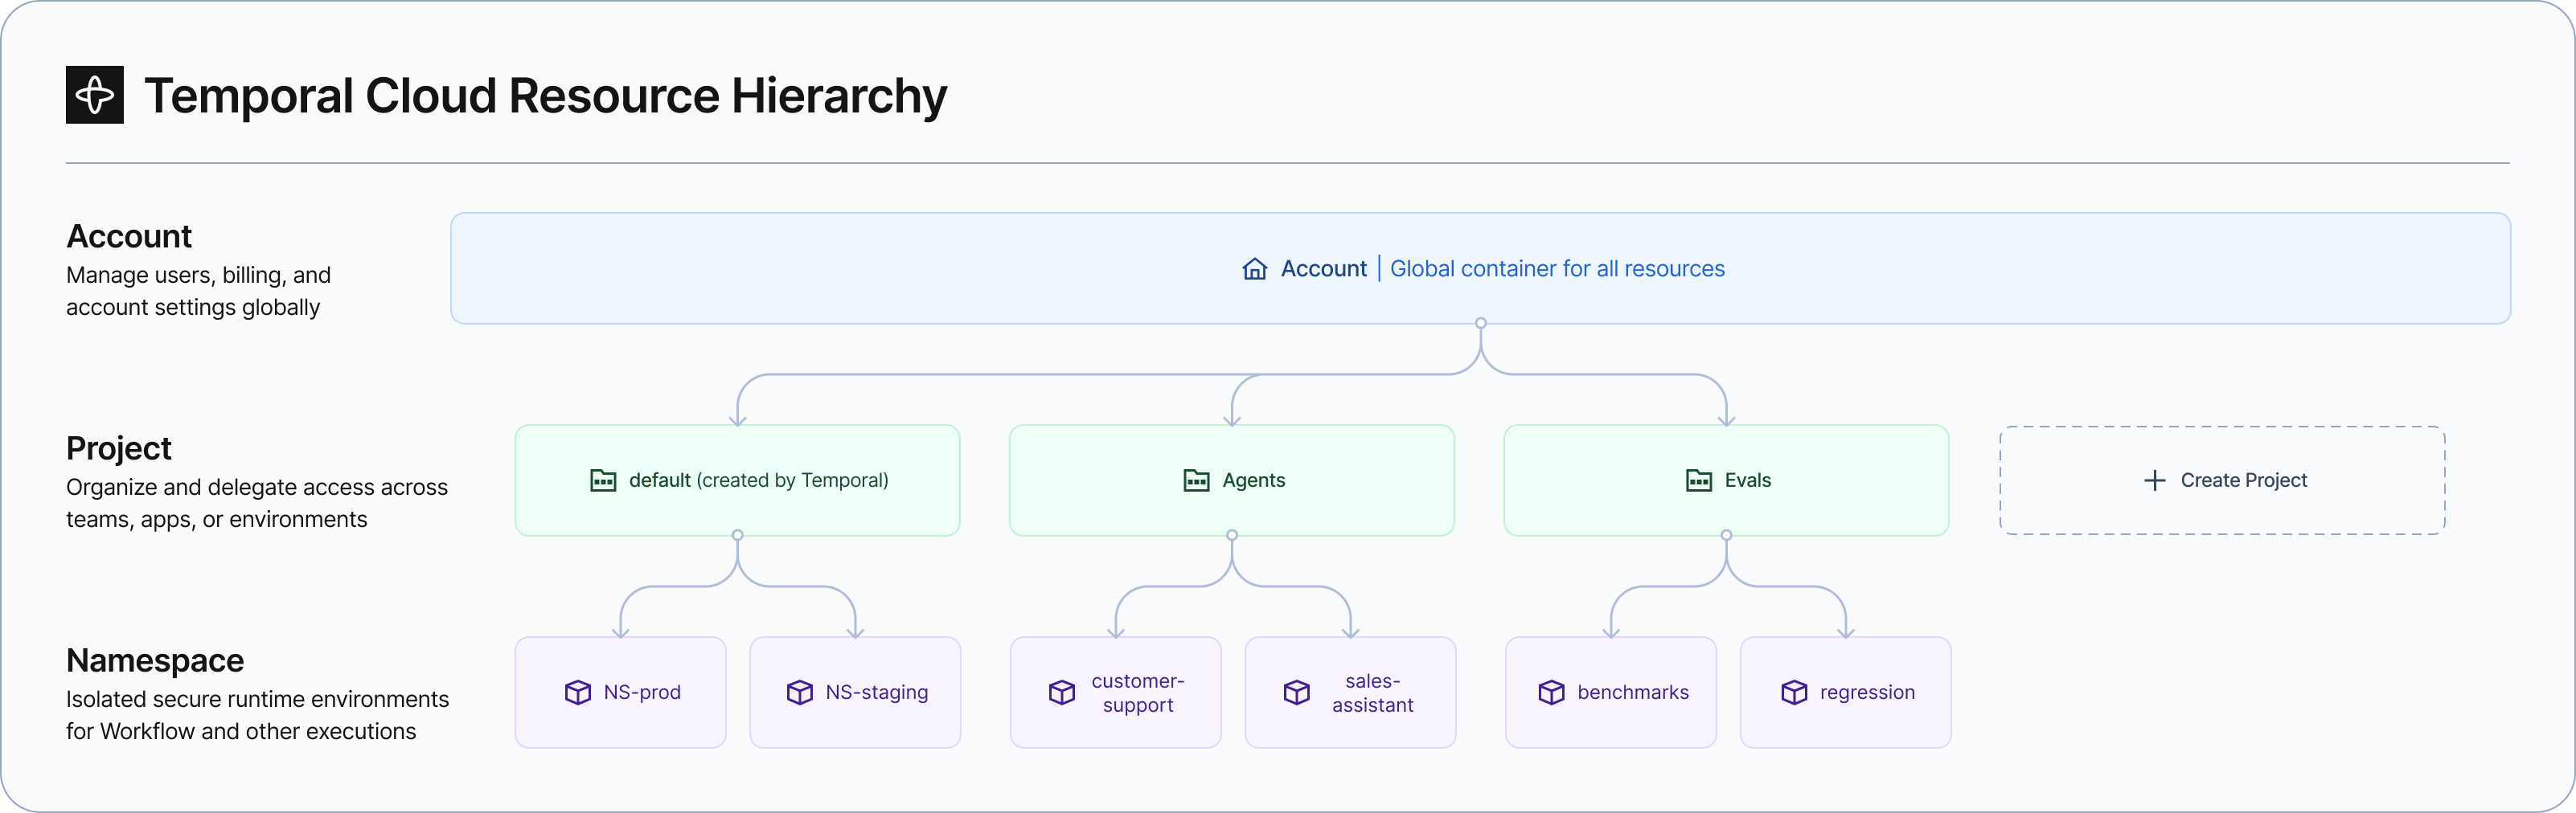
Task: Select the sales-assistant namespace label
Action: (1372, 693)
